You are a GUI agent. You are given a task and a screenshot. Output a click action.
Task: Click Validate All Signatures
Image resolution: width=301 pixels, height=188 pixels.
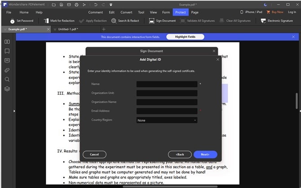point(198,21)
